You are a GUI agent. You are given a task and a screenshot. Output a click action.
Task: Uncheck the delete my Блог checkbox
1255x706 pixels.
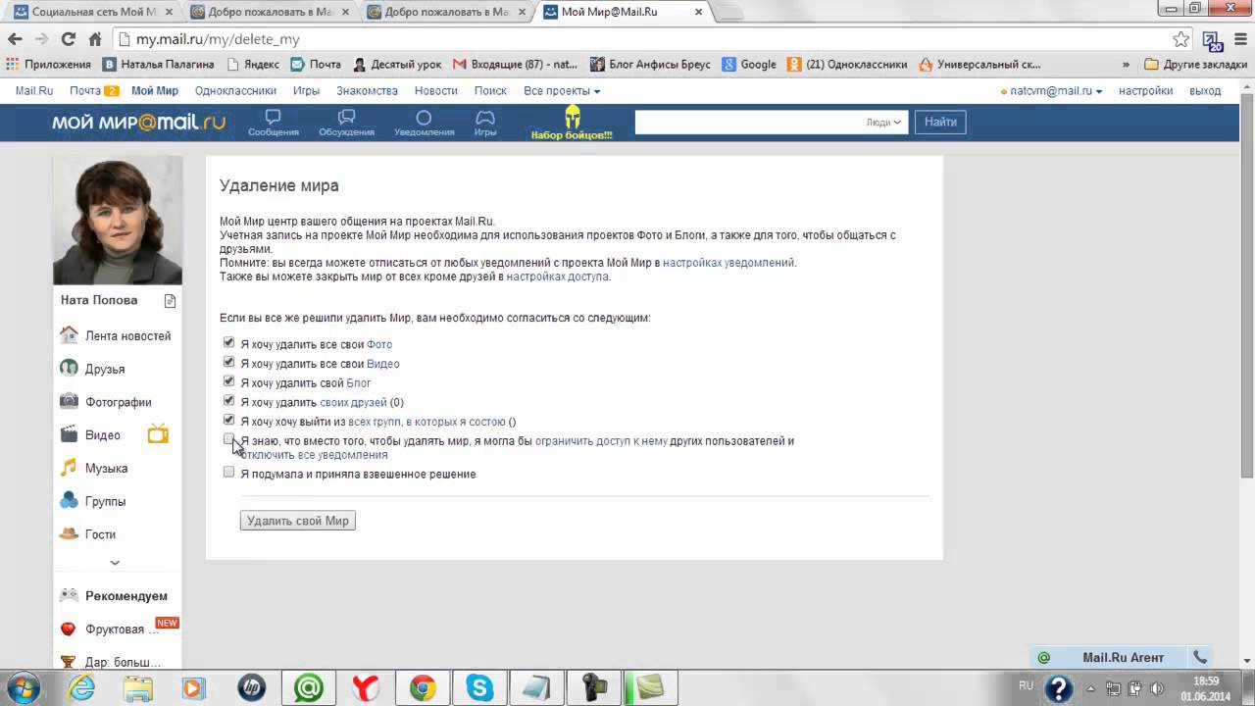[x=229, y=381]
